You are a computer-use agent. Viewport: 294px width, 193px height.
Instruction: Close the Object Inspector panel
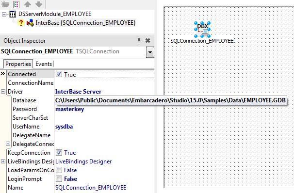pos(148,40)
